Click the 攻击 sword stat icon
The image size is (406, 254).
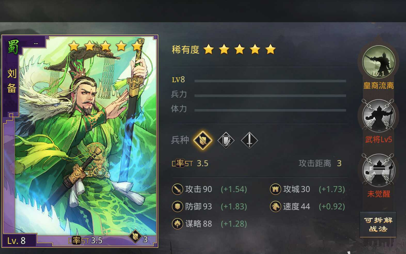point(177,189)
